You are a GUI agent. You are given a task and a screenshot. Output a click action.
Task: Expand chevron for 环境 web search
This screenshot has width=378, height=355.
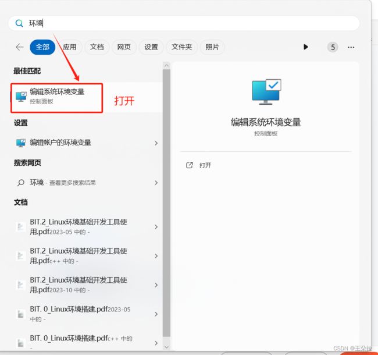156,183
